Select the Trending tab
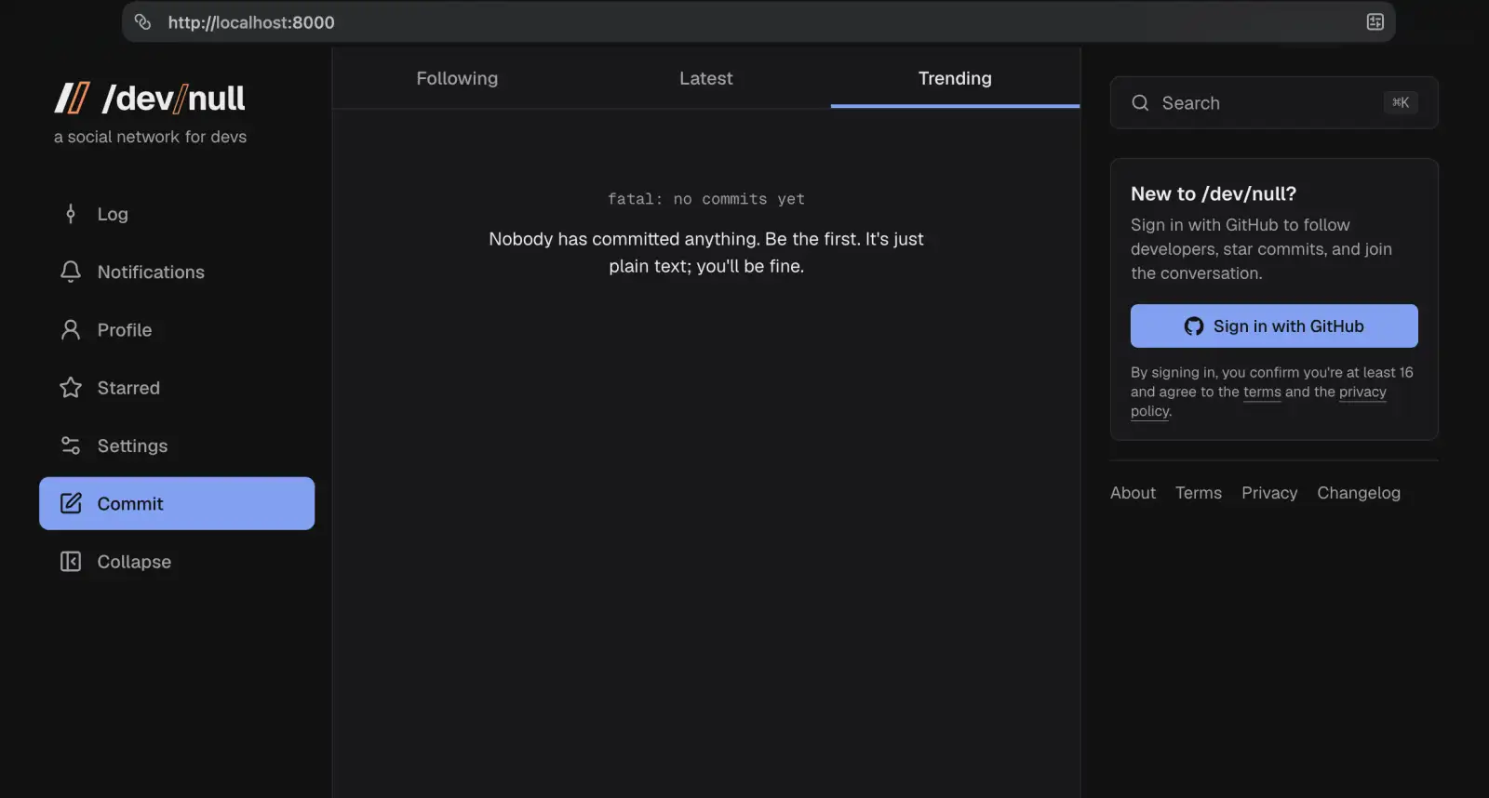This screenshot has width=1489, height=798. (x=955, y=78)
